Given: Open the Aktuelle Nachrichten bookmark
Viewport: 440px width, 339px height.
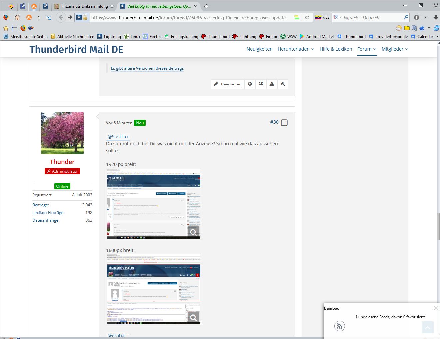Looking at the screenshot, I should click(x=72, y=37).
